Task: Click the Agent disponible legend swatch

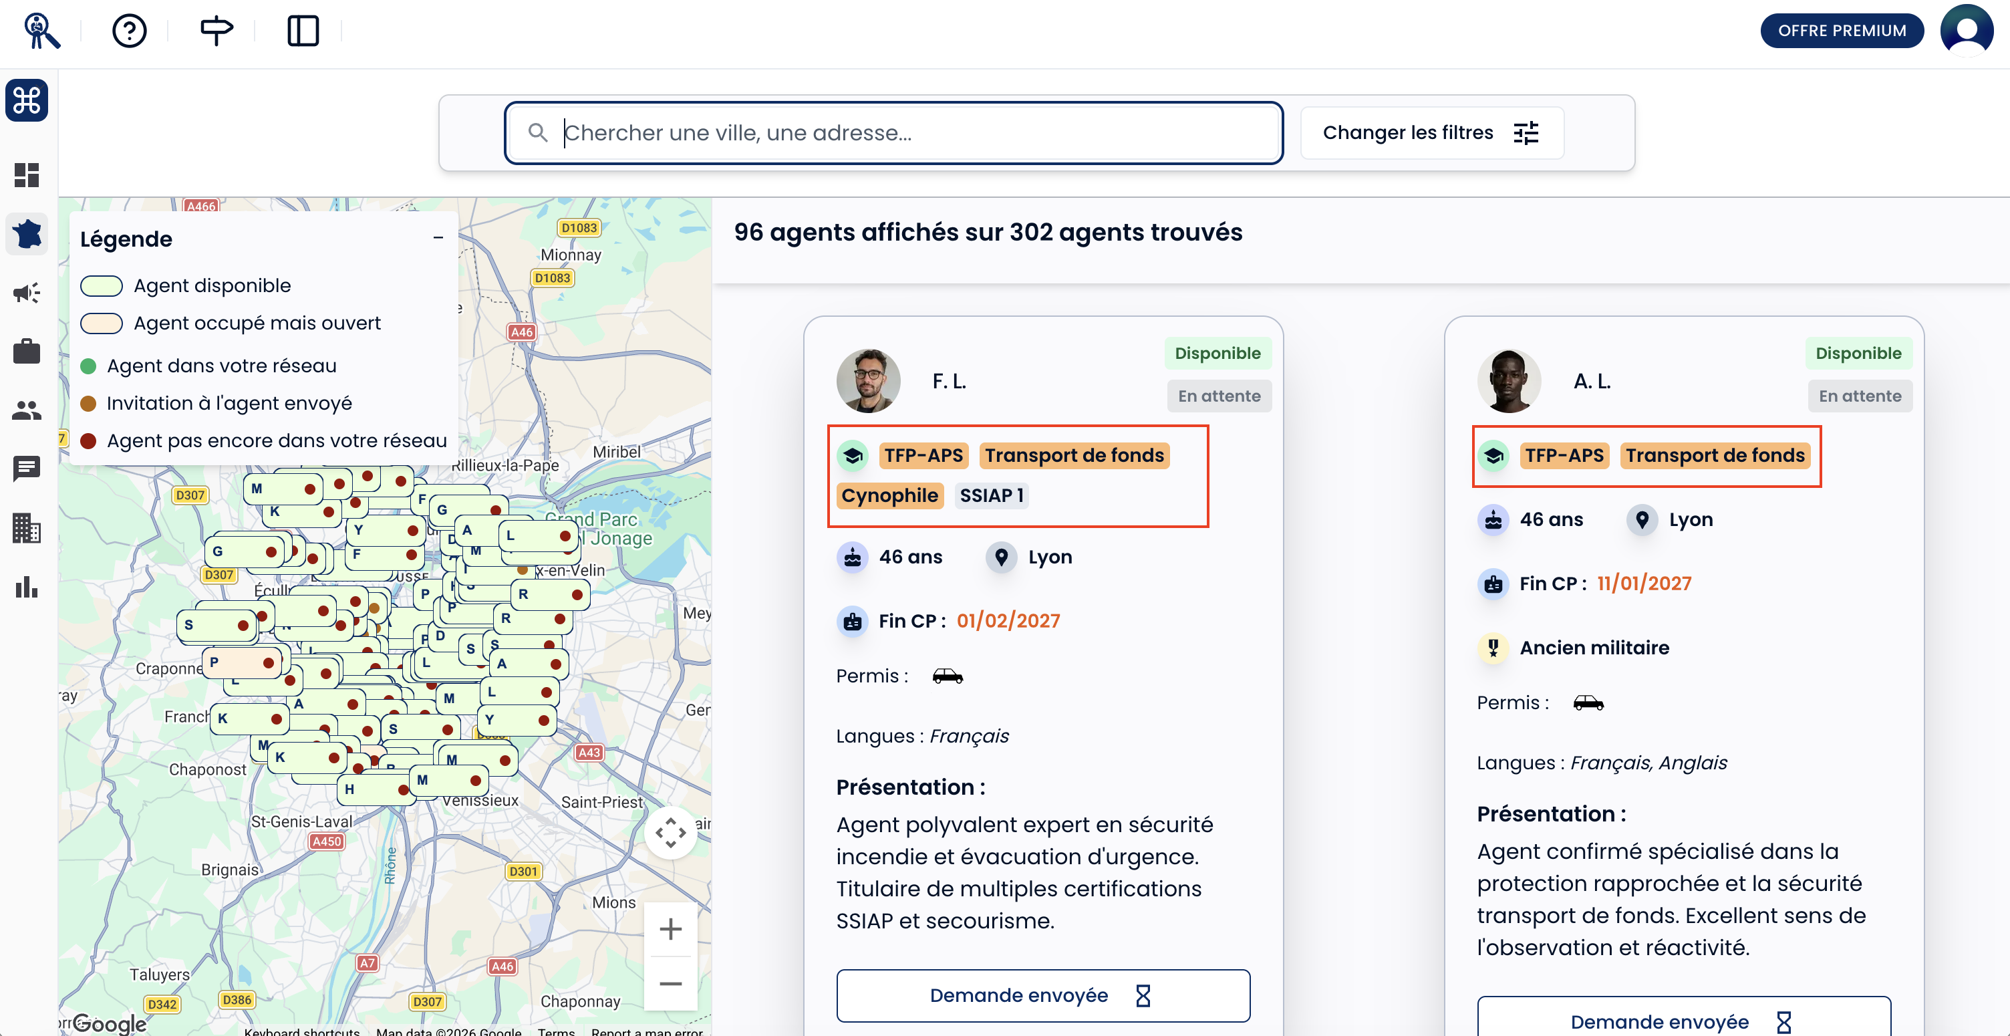Action: pos(101,286)
